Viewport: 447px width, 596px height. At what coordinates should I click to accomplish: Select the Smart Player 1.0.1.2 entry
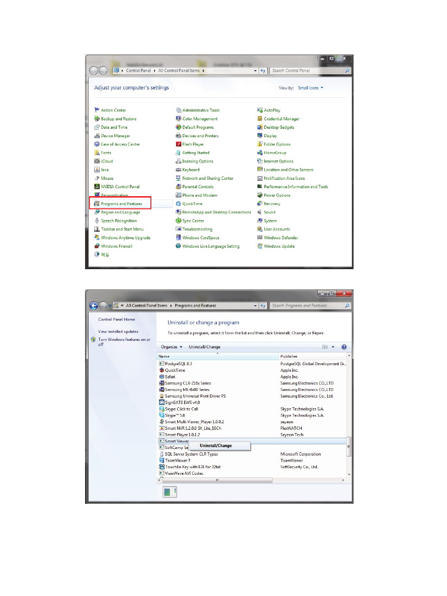point(182,435)
